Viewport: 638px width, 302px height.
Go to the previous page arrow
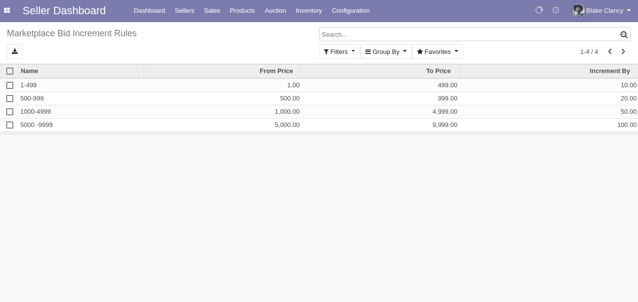pos(610,51)
